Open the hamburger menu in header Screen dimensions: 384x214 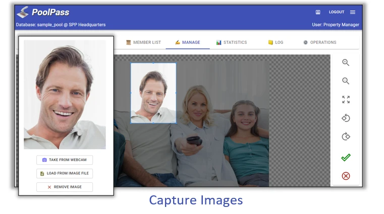pos(353,12)
